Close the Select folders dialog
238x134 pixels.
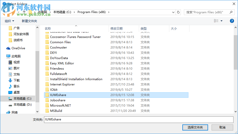(234, 4)
